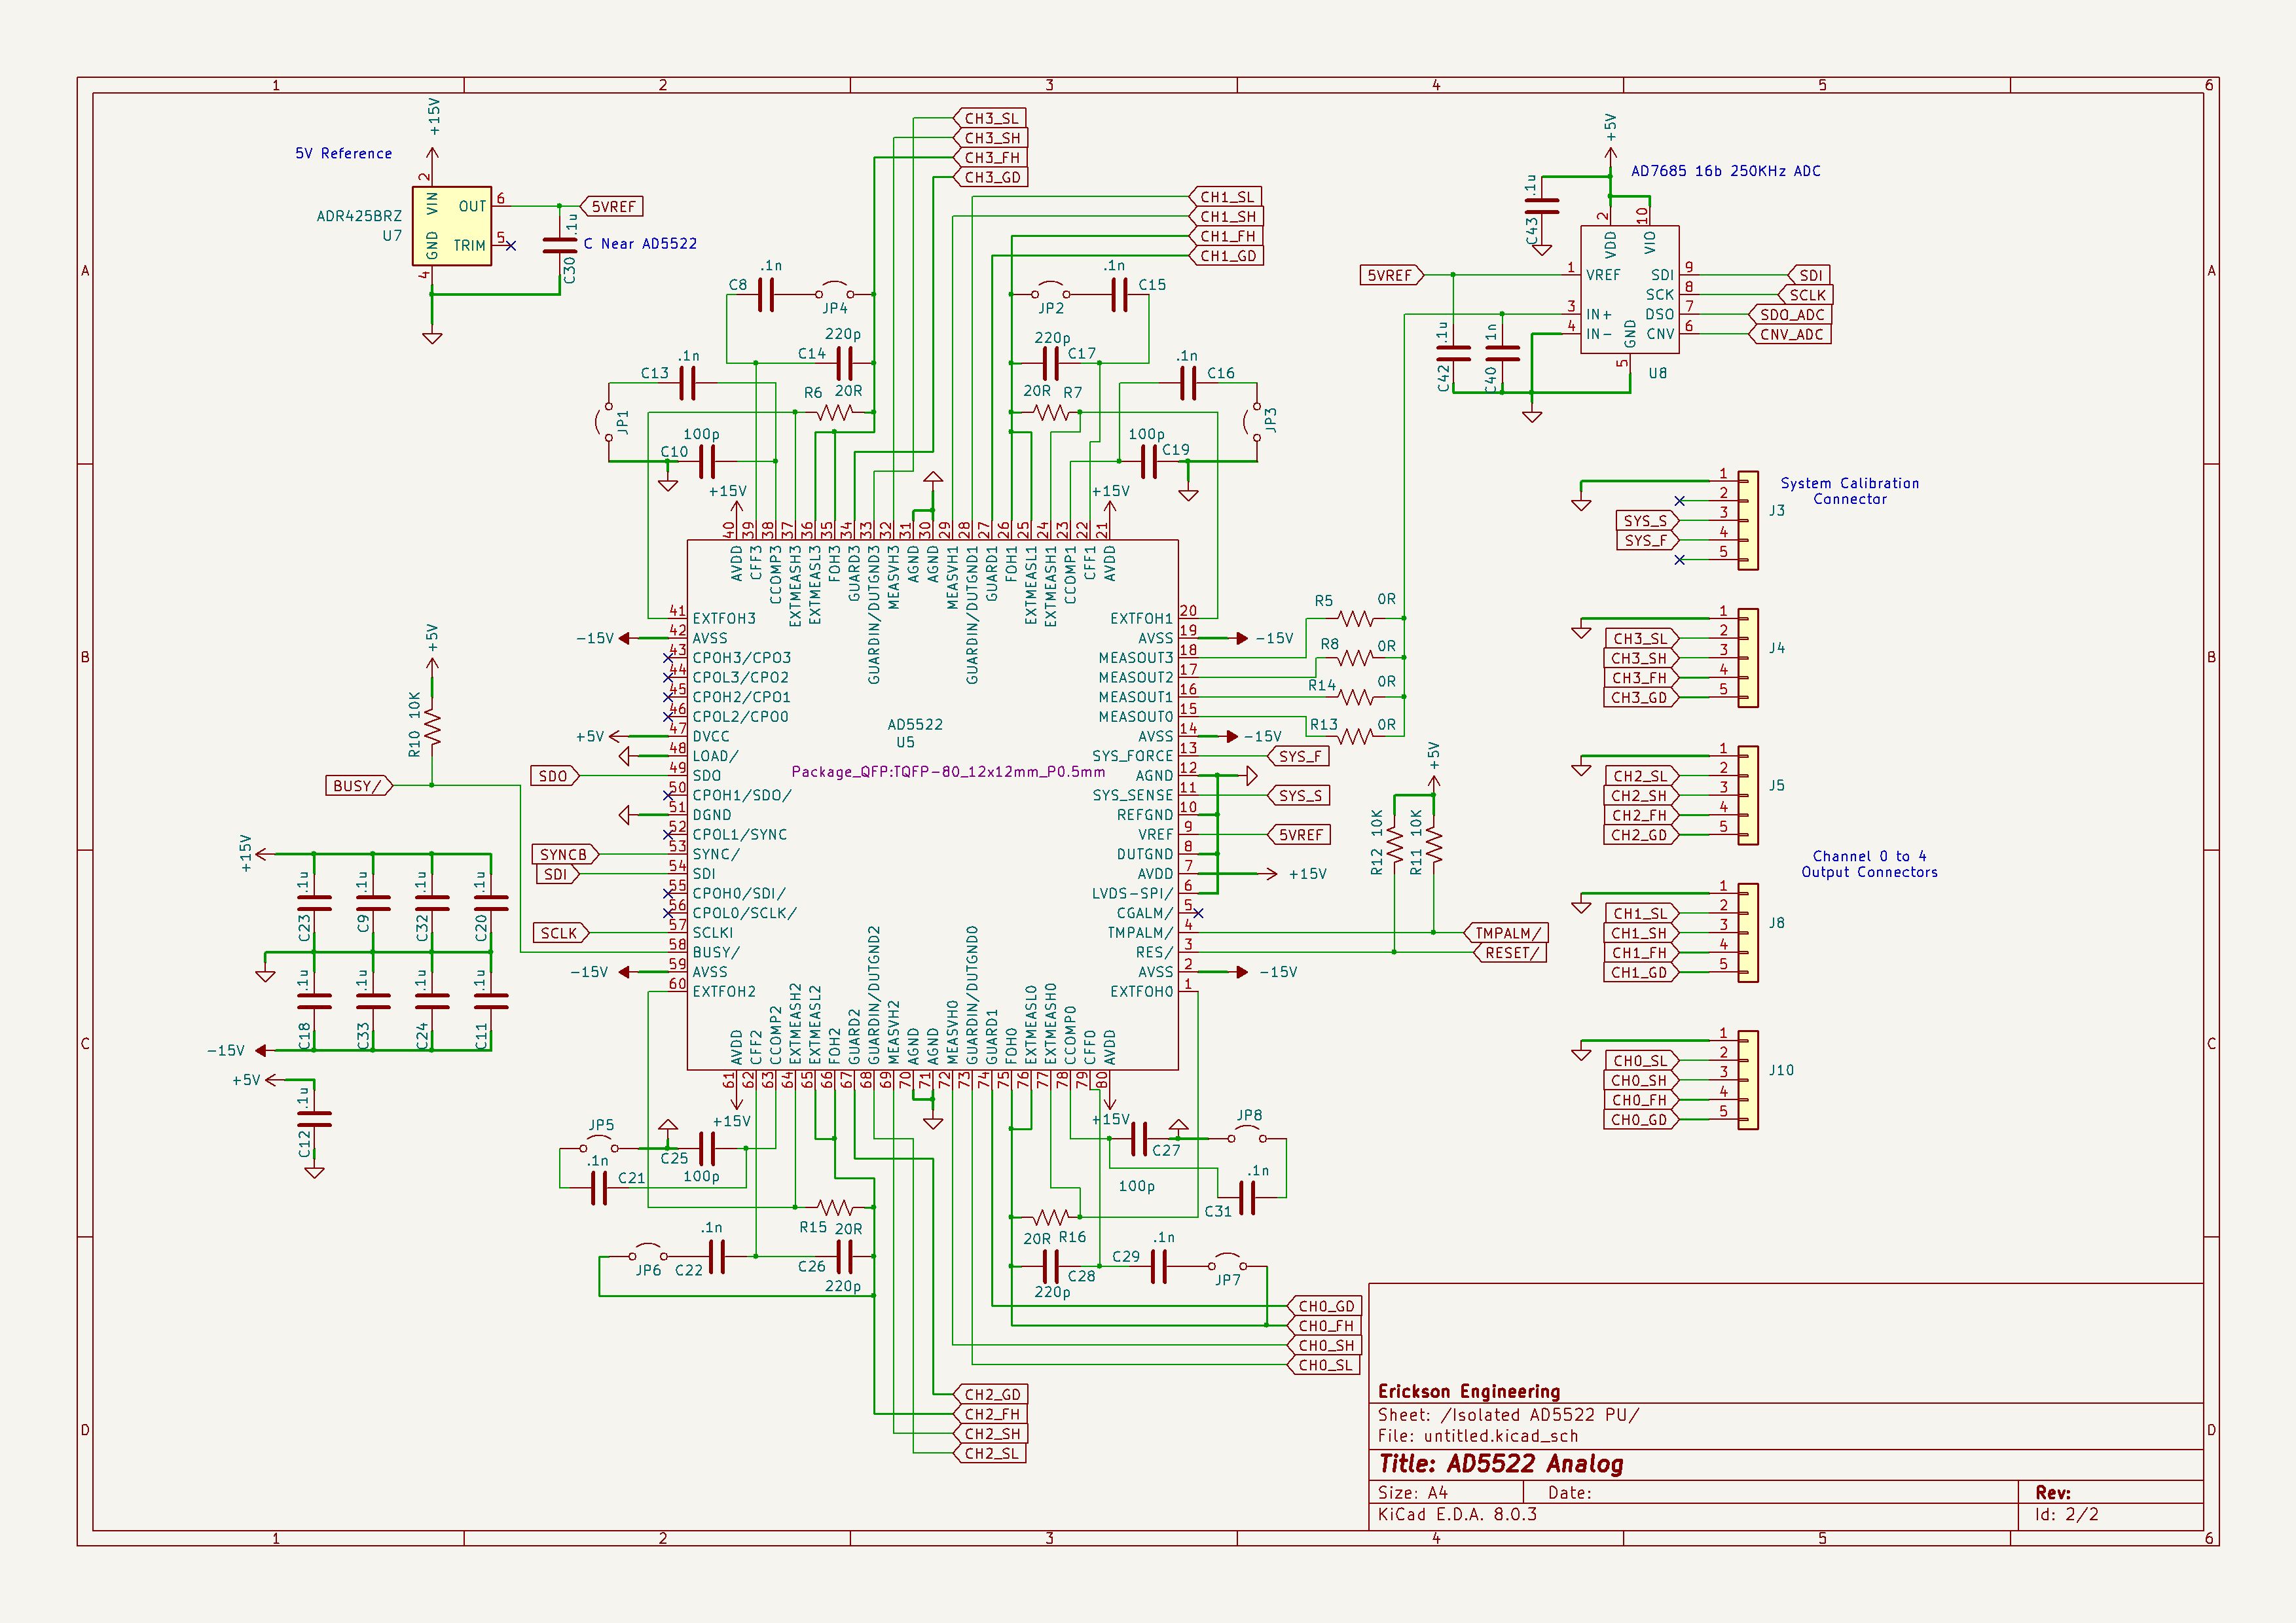Image resolution: width=2296 pixels, height=1623 pixels.
Task: Click the TMPALM/ net label
Action: [1507, 933]
